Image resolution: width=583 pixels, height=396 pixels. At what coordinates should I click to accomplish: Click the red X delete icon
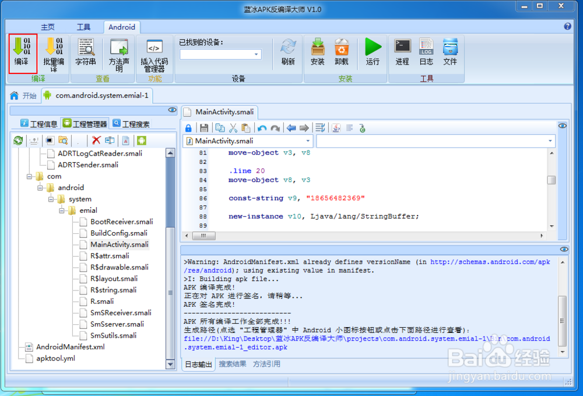tap(96, 140)
